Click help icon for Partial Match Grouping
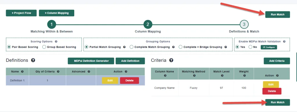297x112 pixels. 124,47
